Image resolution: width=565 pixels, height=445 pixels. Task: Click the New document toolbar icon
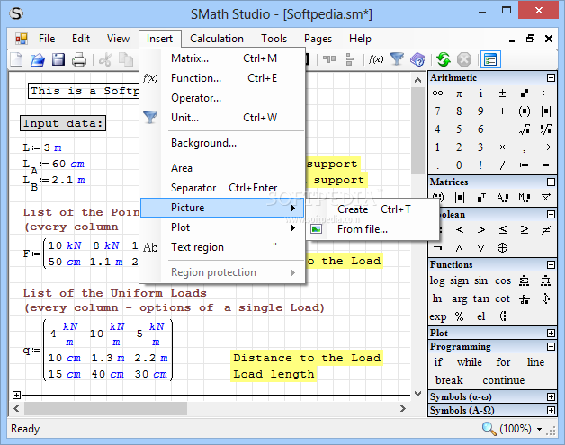(16, 59)
